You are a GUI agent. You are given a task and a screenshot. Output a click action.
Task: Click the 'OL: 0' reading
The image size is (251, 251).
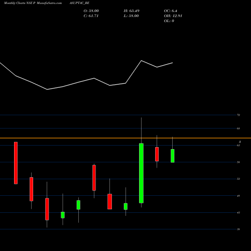169,21
